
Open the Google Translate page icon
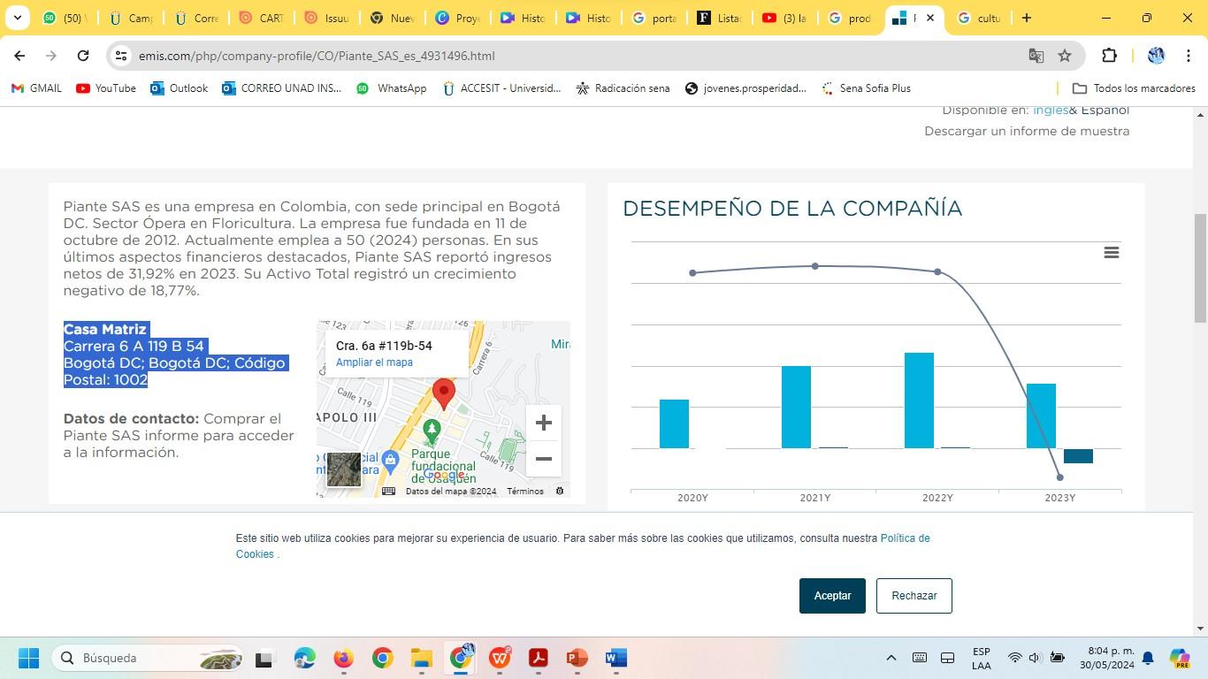click(x=1036, y=56)
